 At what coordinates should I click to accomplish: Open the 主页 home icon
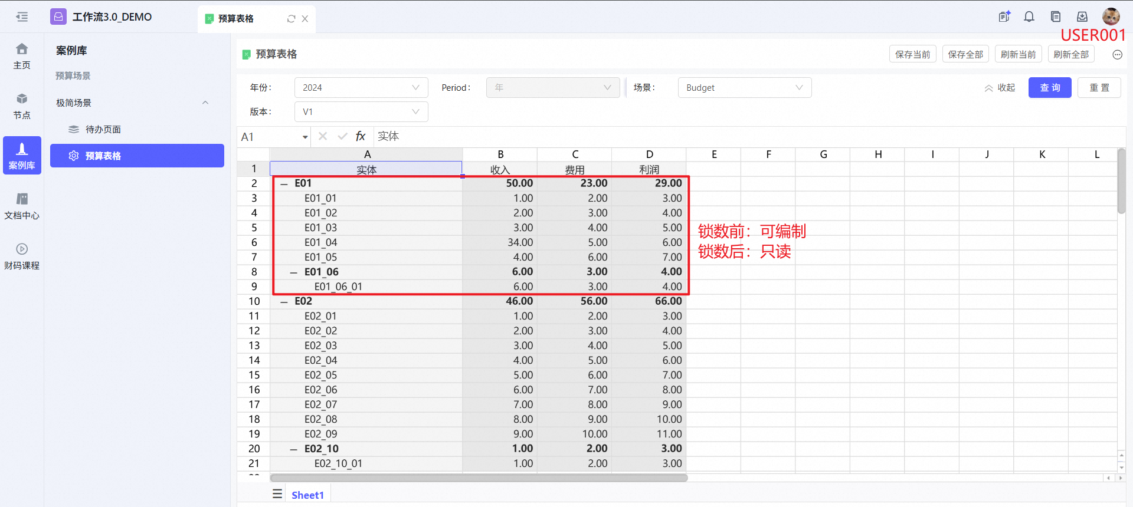pos(22,56)
